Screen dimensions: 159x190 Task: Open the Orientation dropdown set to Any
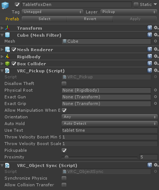(x=109, y=117)
